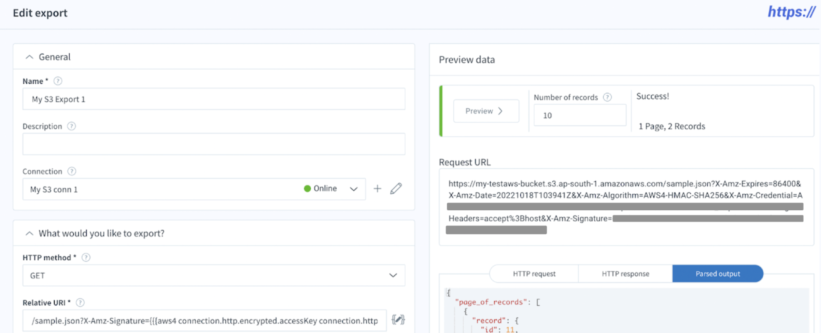
Task: Click the https:// logo in the header
Action: (791, 13)
